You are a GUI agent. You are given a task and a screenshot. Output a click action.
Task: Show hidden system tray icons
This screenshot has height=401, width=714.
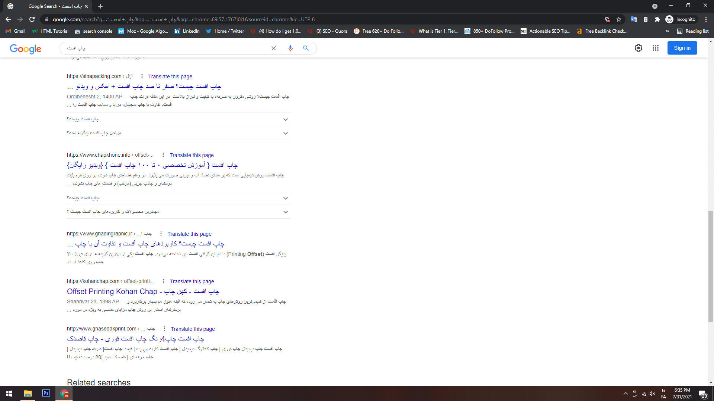626,394
